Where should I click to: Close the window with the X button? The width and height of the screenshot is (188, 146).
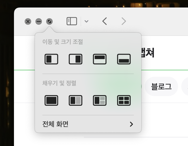coord(28,21)
